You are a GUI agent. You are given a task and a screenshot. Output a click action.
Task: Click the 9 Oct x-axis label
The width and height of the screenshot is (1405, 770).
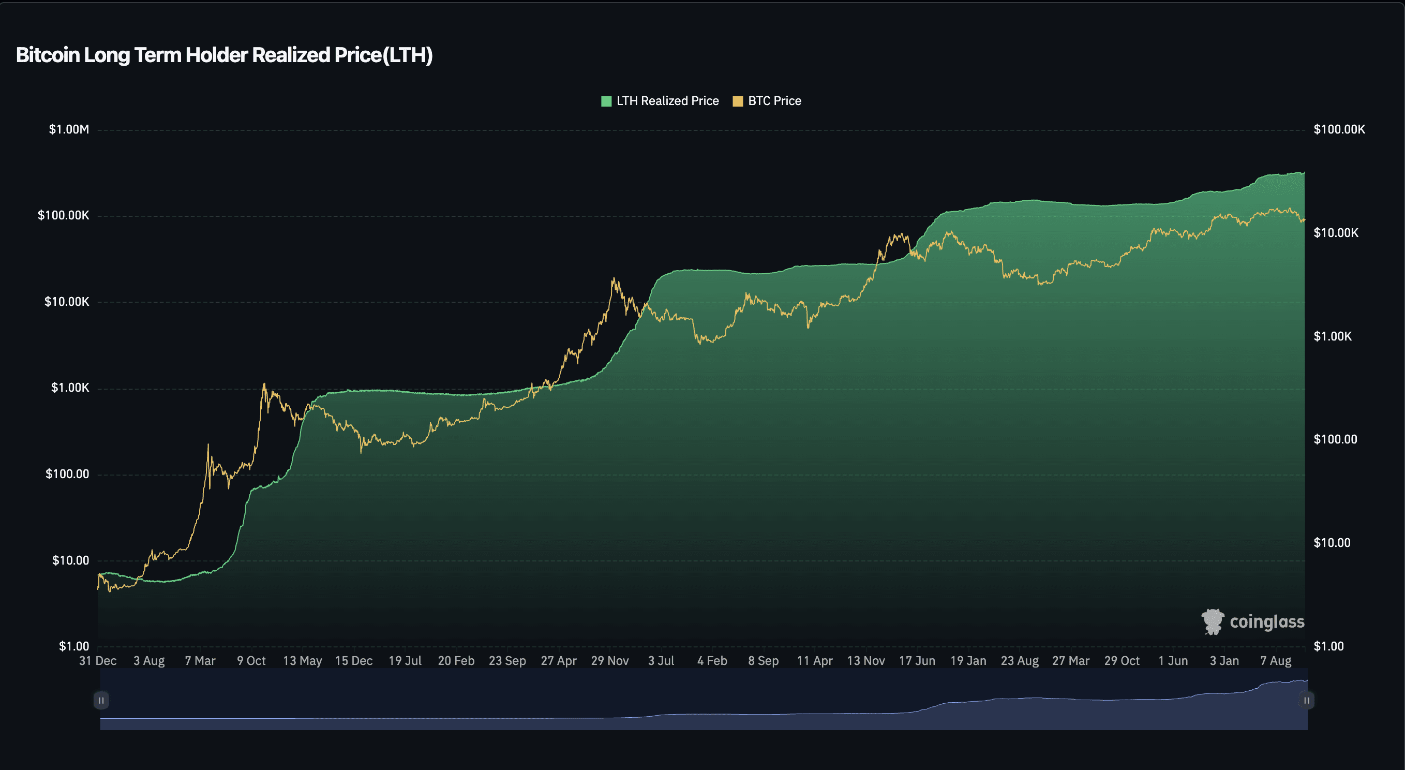(251, 661)
